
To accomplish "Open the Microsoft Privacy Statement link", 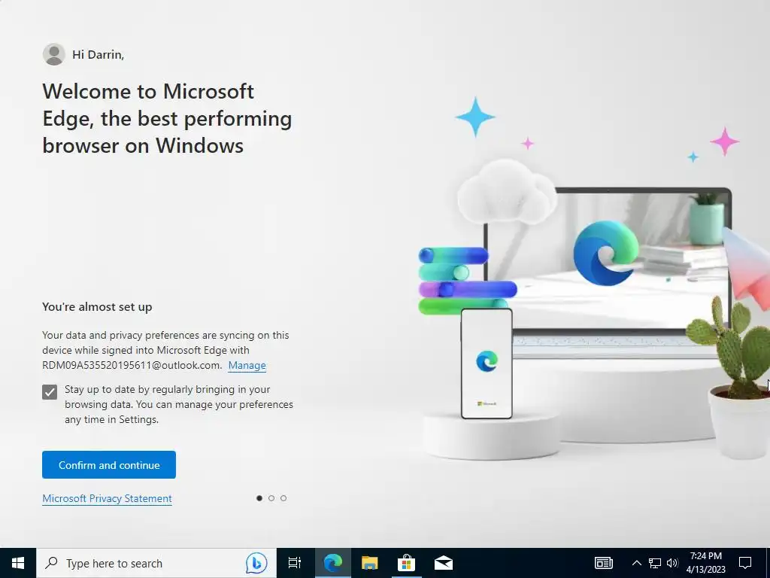I will click(x=107, y=498).
